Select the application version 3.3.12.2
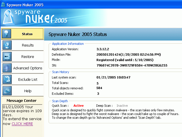Viewport: 182px width, 137px height. coord(103,49)
